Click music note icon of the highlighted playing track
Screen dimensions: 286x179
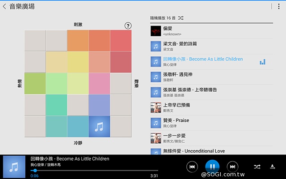pos(156,62)
